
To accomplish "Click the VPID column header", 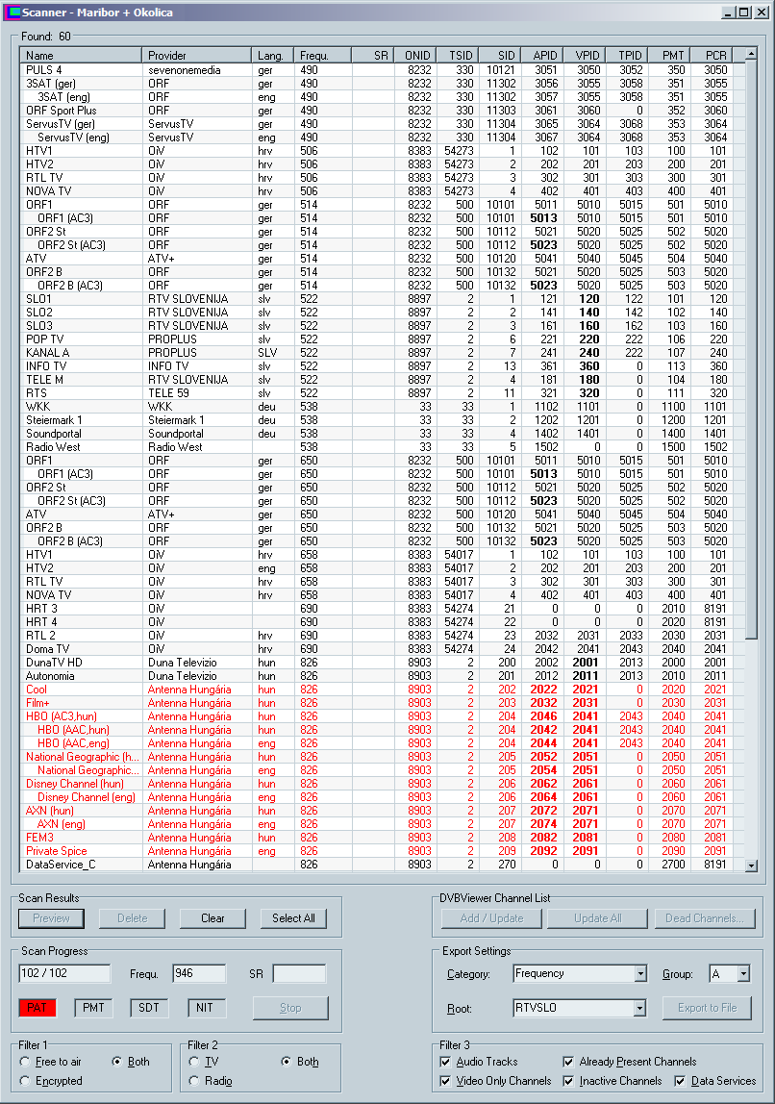I will coord(584,55).
